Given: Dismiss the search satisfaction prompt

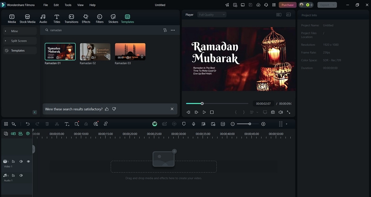Looking at the screenshot, I should [172, 109].
